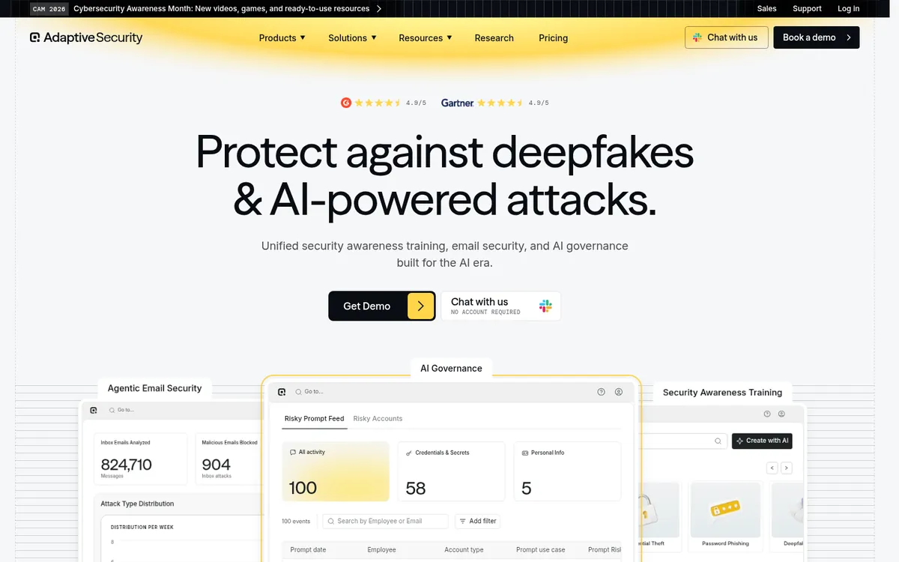The height and width of the screenshot is (562, 899).
Task: Click profile icon in Security Awareness Training panel
Action: (781, 414)
